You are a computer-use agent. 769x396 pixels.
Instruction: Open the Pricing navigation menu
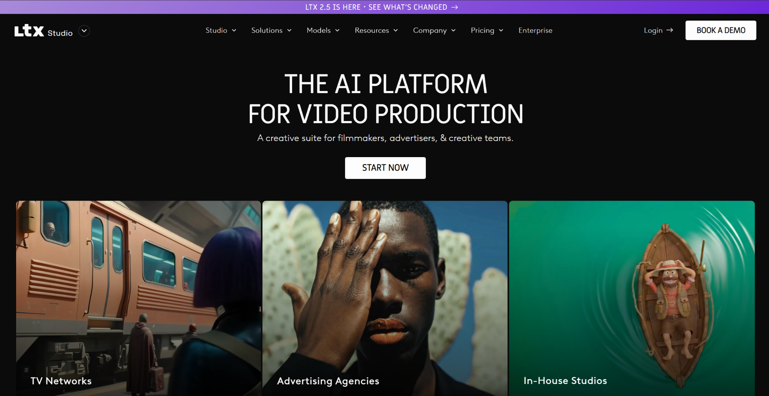[487, 30]
